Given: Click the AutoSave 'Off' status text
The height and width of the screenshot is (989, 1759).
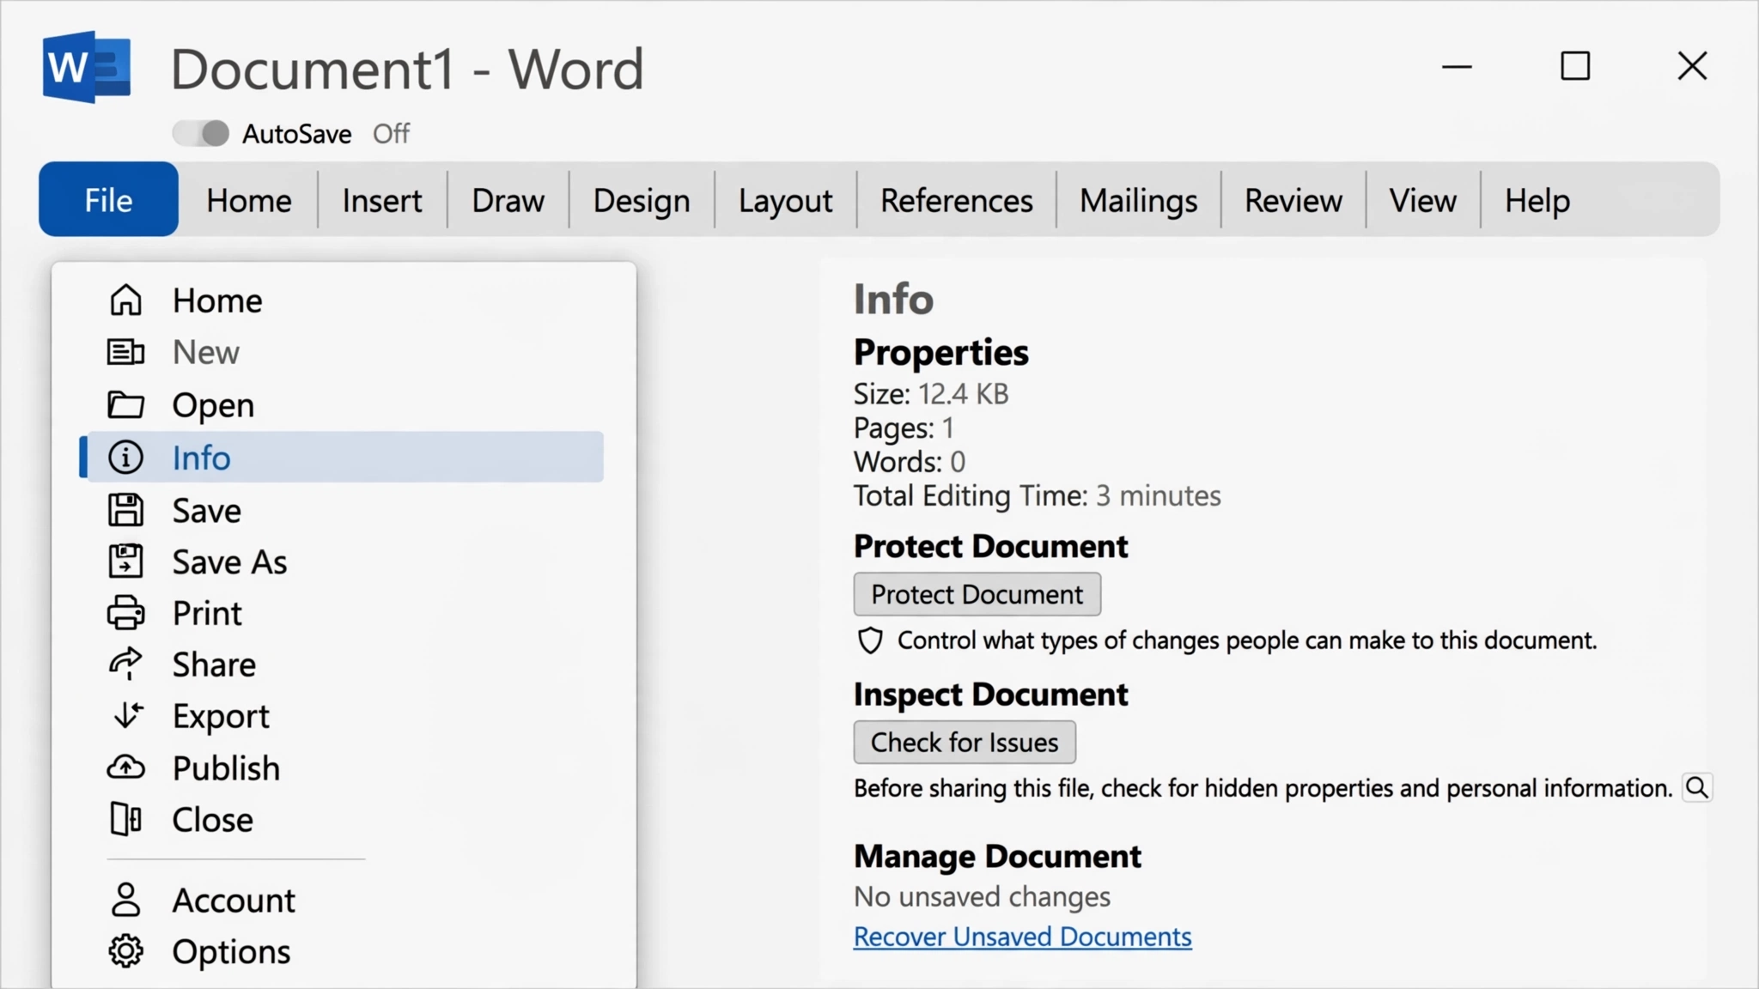Looking at the screenshot, I should (391, 133).
